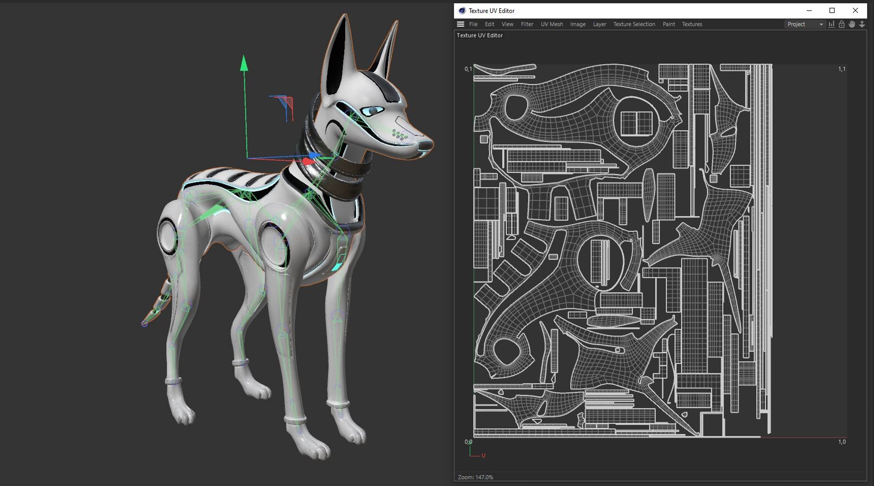Click the 1,0 UV corner label
The image size is (874, 486).
coord(842,441)
